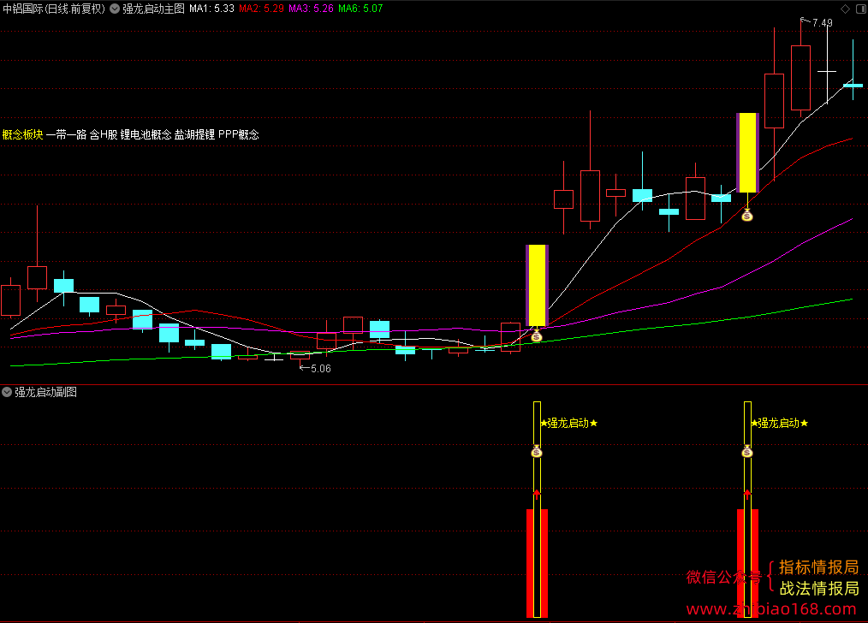868x623 pixels.
Task: Click the MA6: 5.07 value
Action: coord(360,9)
